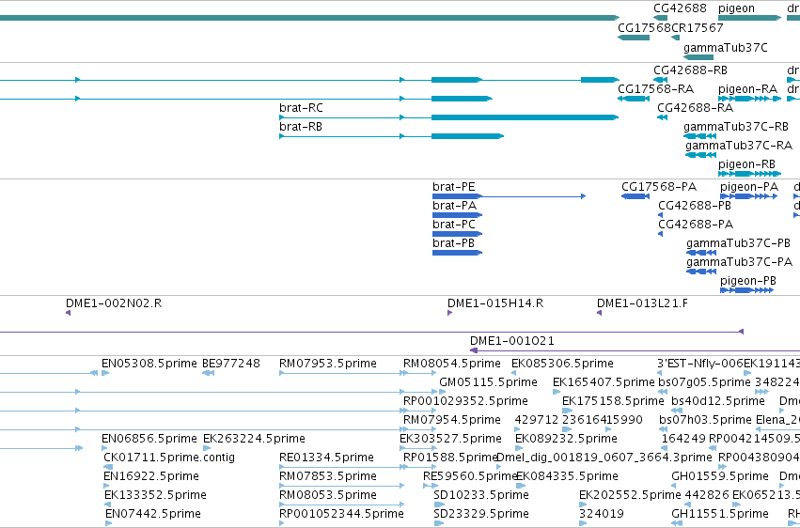The height and width of the screenshot is (528, 800).
Task: Click the DME1-002N02.R BAC end marker
Action: click(69, 313)
